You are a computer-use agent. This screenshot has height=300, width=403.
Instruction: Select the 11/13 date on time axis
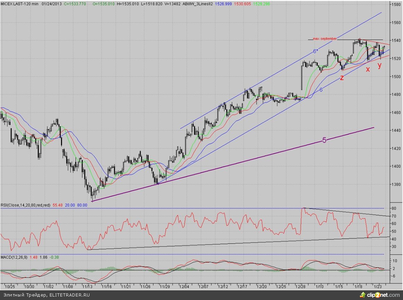pyautogui.click(x=87, y=287)
